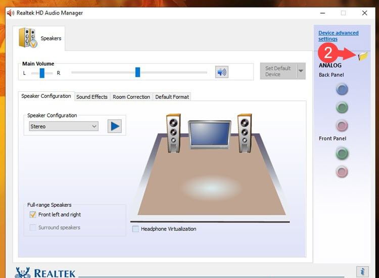Minimize the Realtek HD Audio Manager window
This screenshot has width=379, height=278.
coord(322,13)
